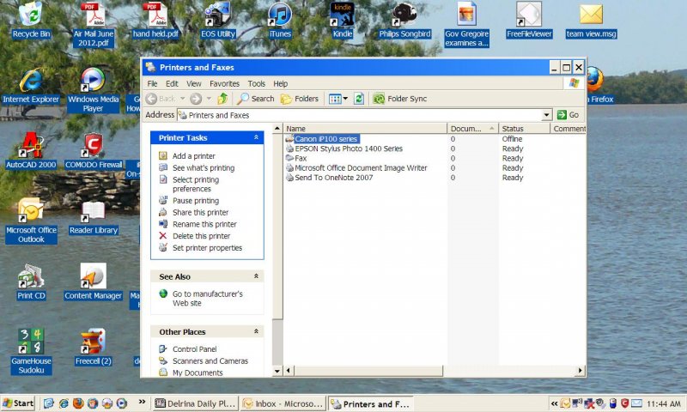This screenshot has height=412, width=687.
Task: Select the EPSON Stylus Photo 1400 Series printer
Action: [x=348, y=148]
